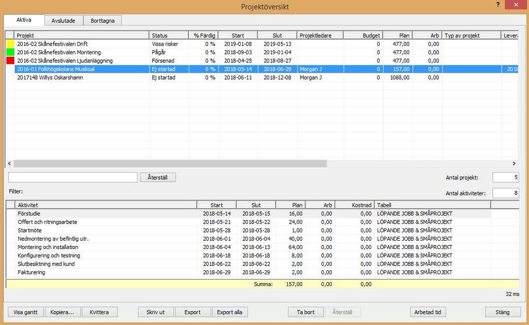
Task: Sort by the Status column header
Action: pos(169,36)
